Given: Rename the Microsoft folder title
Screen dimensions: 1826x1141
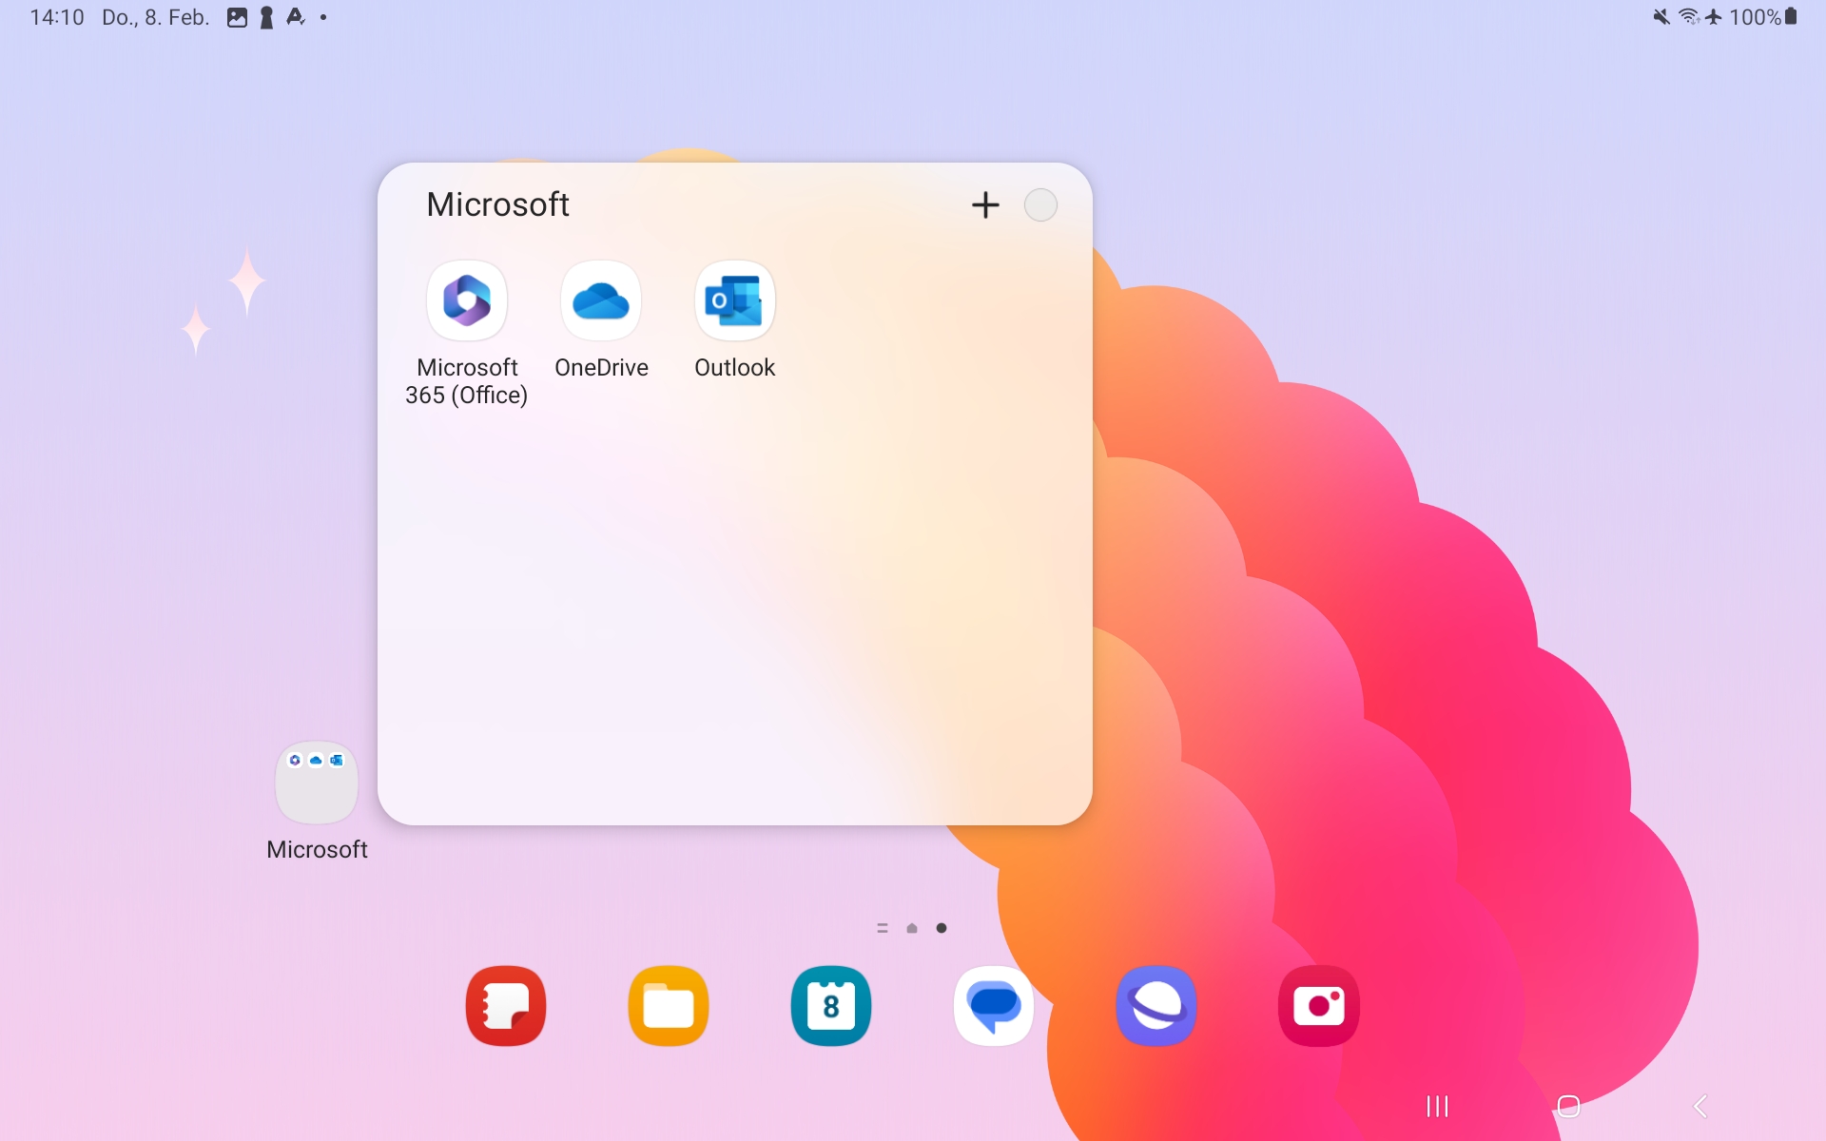Looking at the screenshot, I should coord(497,204).
